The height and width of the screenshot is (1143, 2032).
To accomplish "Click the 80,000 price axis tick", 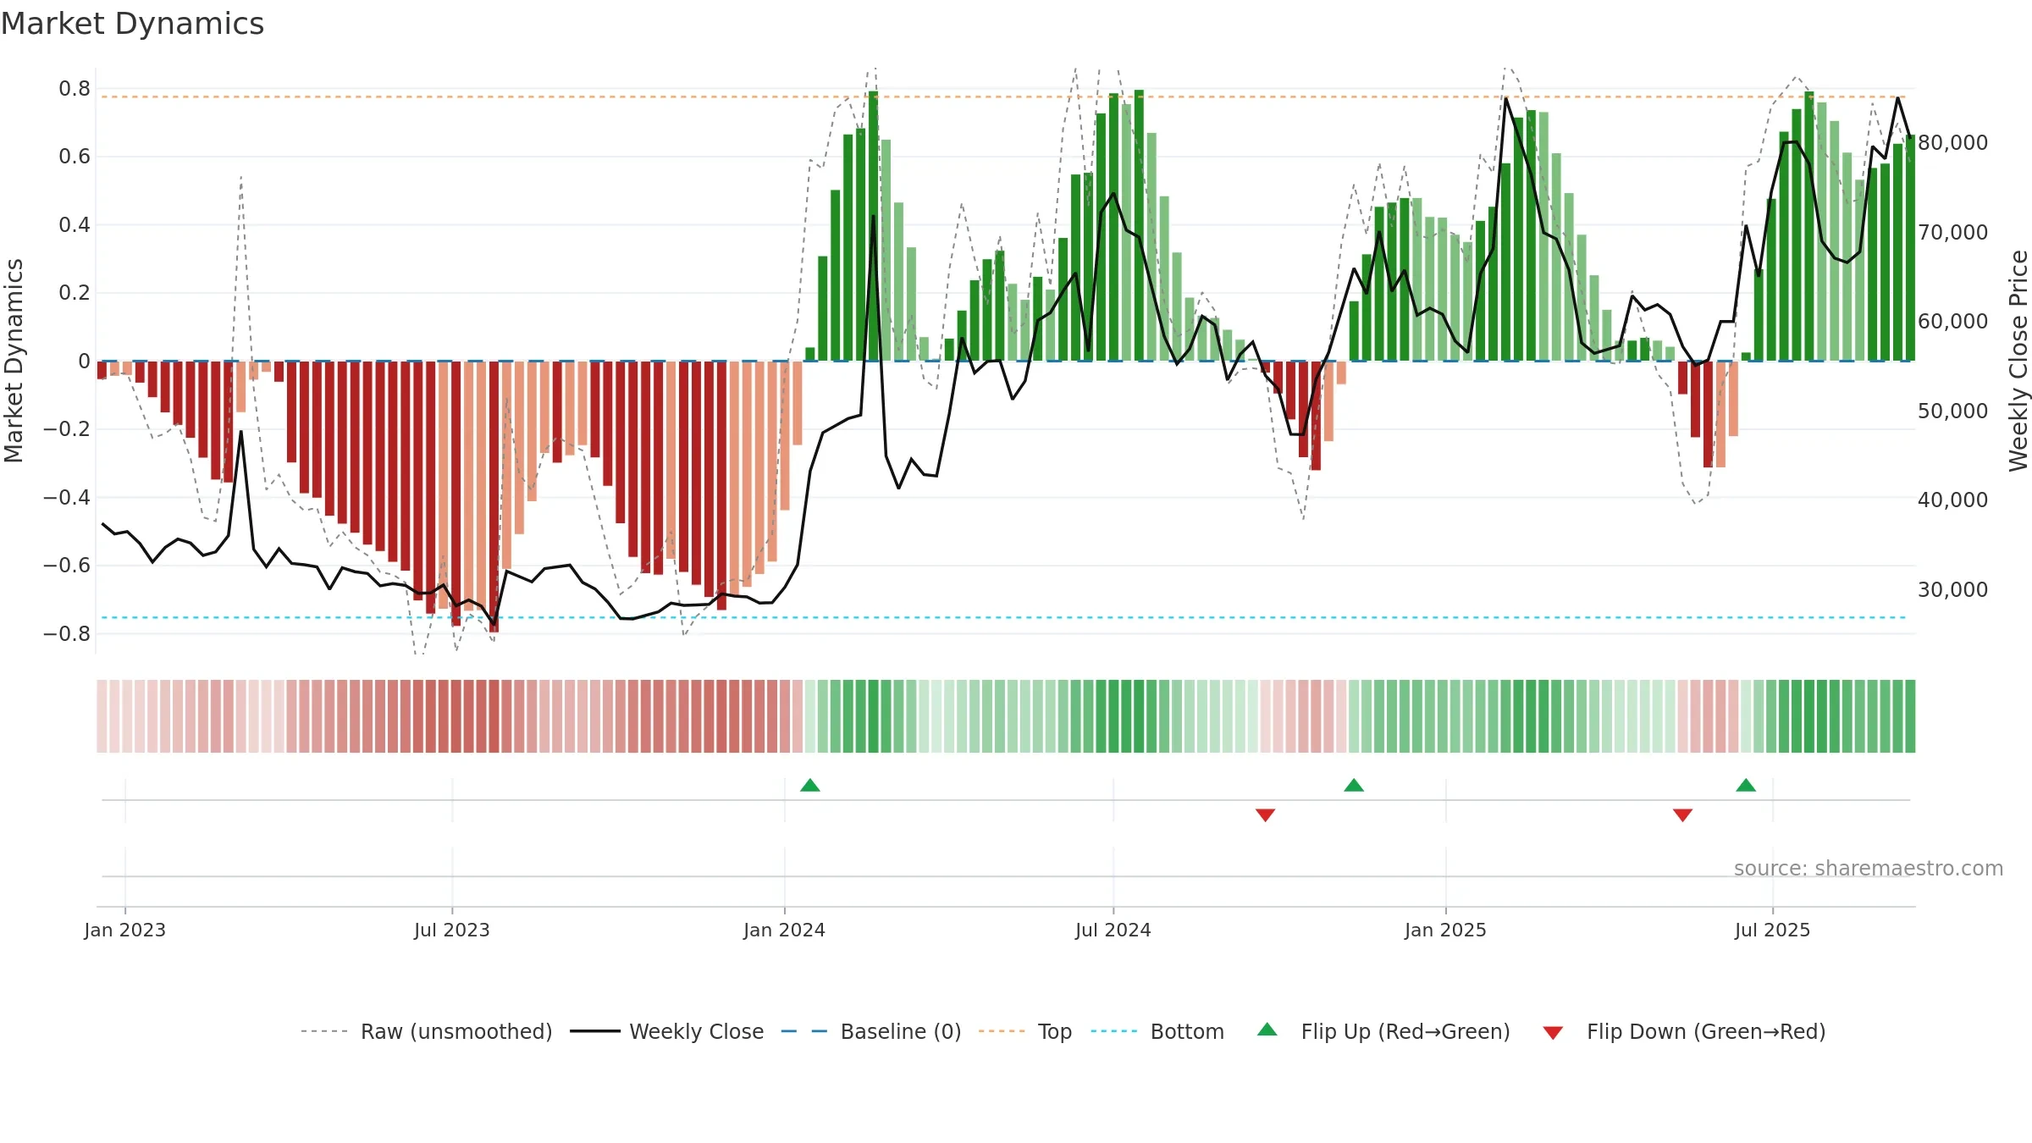I will 1952,142.
